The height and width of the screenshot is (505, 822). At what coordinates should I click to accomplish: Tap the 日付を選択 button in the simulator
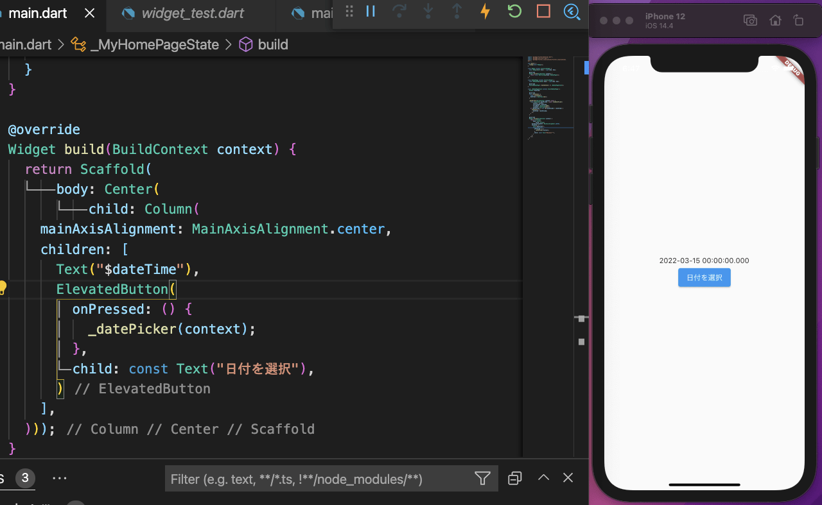(704, 277)
